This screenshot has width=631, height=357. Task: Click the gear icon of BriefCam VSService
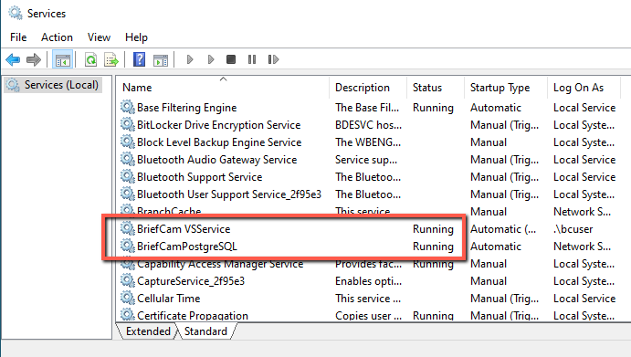(128, 228)
